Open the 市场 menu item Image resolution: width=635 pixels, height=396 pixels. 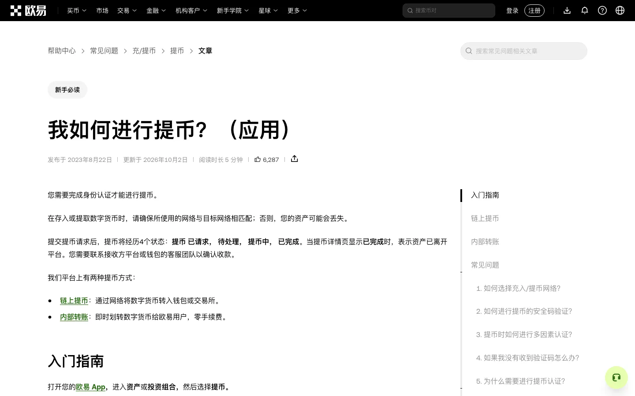pos(102,11)
